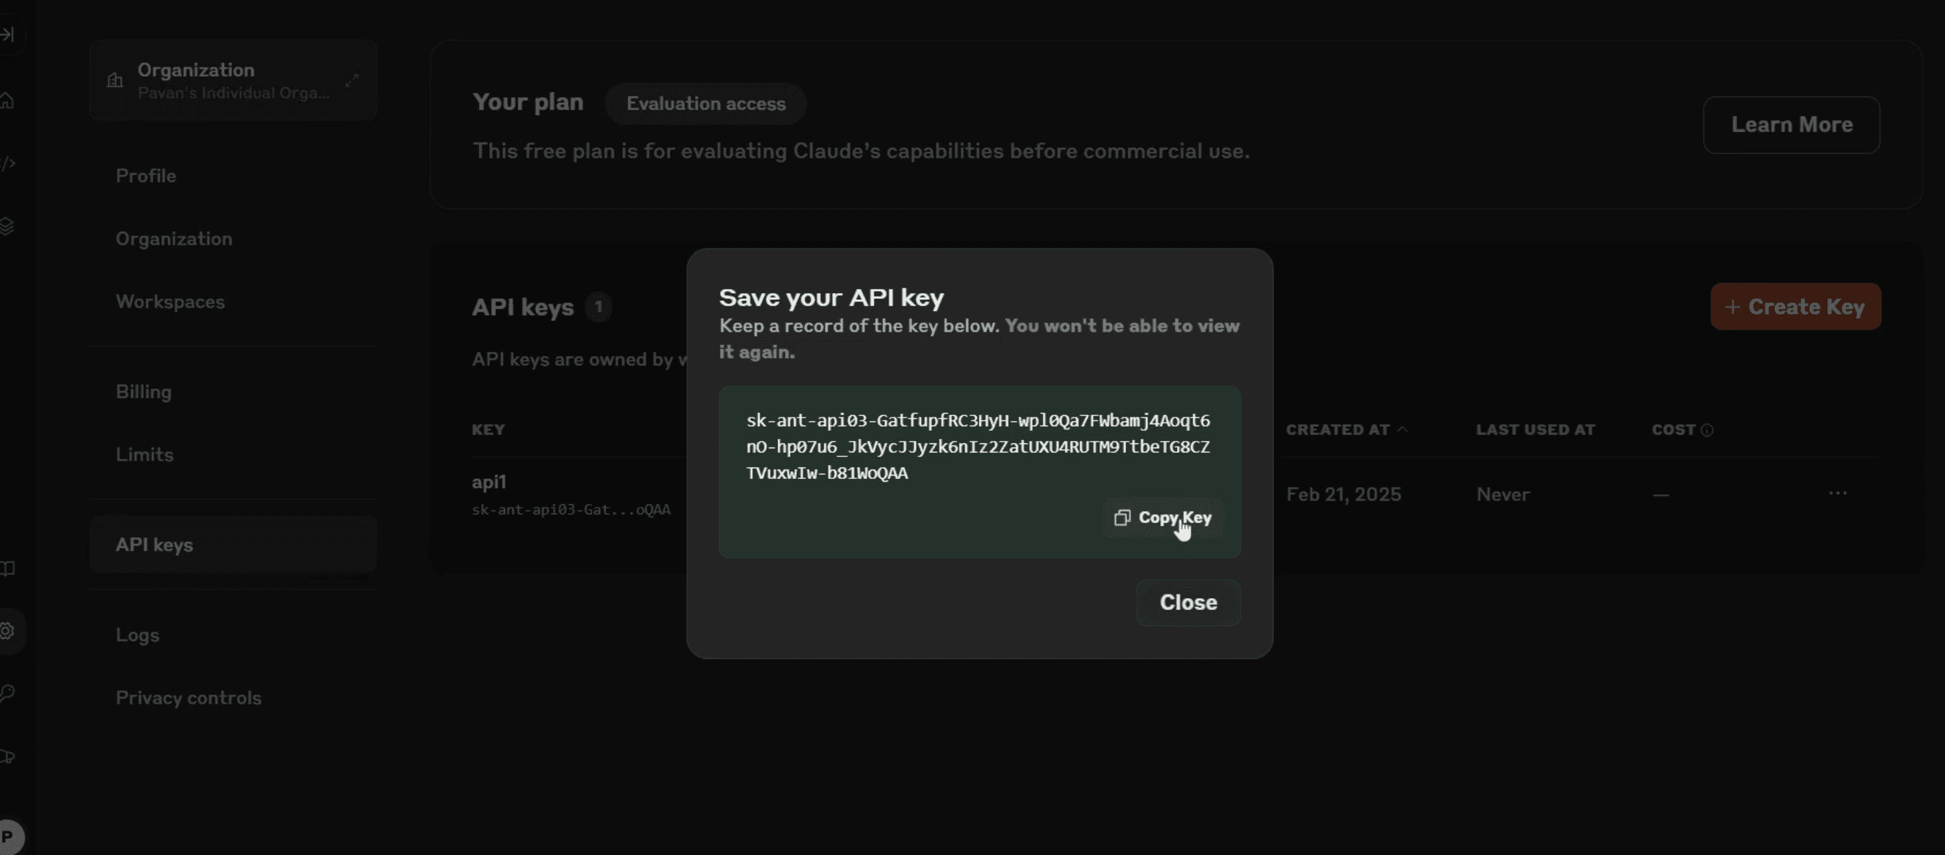Open the P user avatar menu
The image size is (1945, 855).
point(9,837)
